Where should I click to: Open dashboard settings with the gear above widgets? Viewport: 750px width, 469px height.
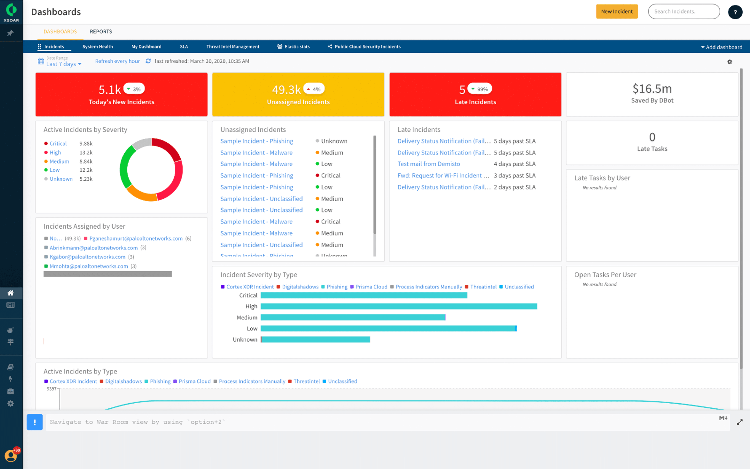730,62
